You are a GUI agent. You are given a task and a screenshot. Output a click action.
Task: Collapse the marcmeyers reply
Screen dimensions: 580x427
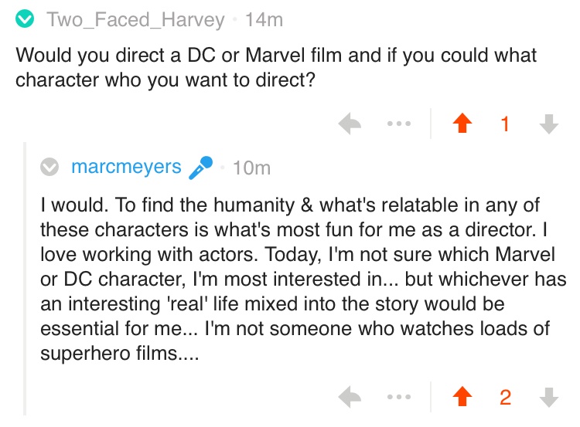(49, 167)
